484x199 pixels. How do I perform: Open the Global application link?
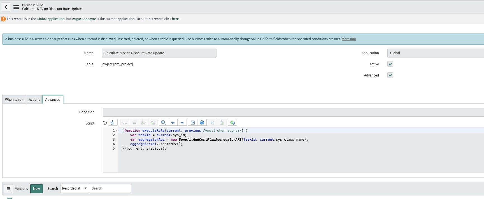pos(51,19)
